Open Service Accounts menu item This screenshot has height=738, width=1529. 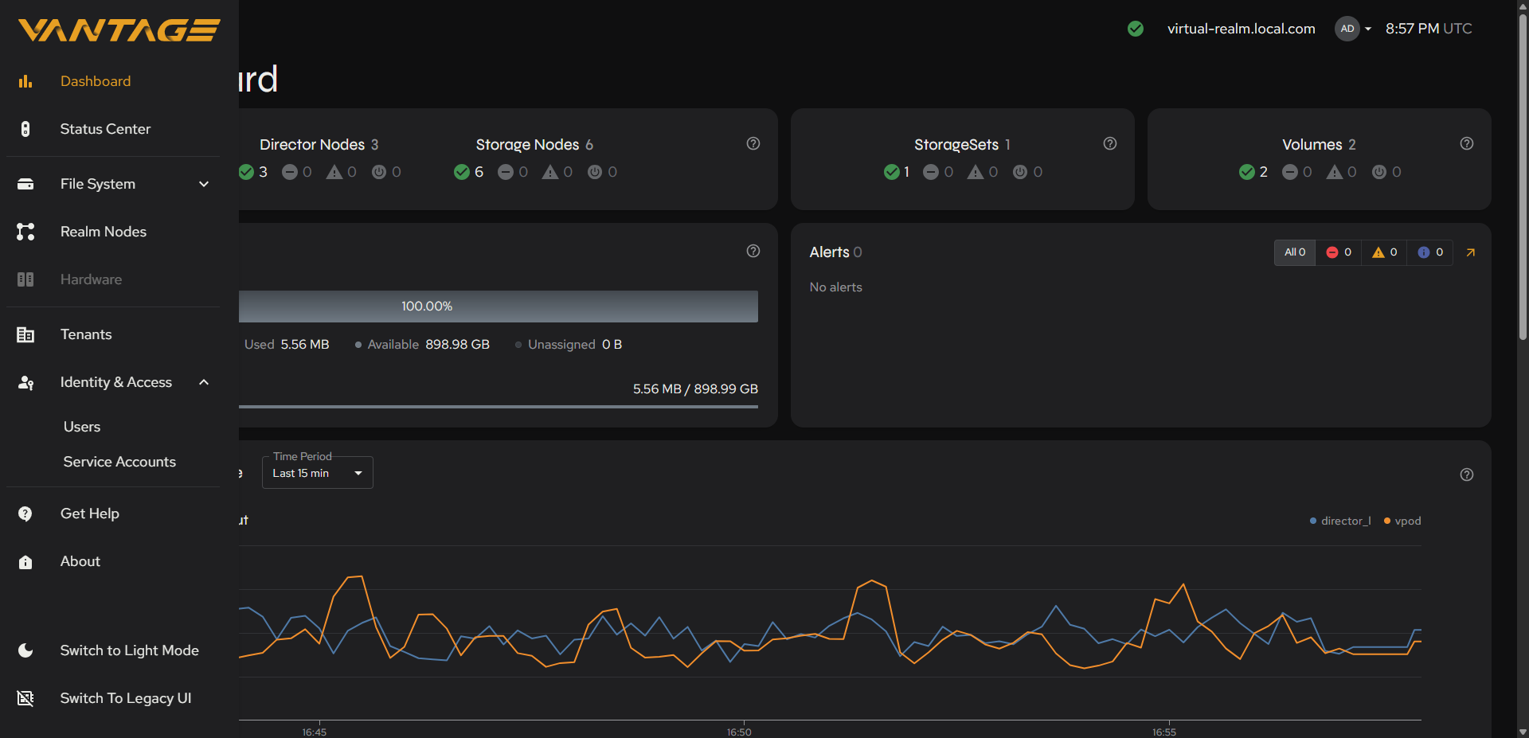119,462
